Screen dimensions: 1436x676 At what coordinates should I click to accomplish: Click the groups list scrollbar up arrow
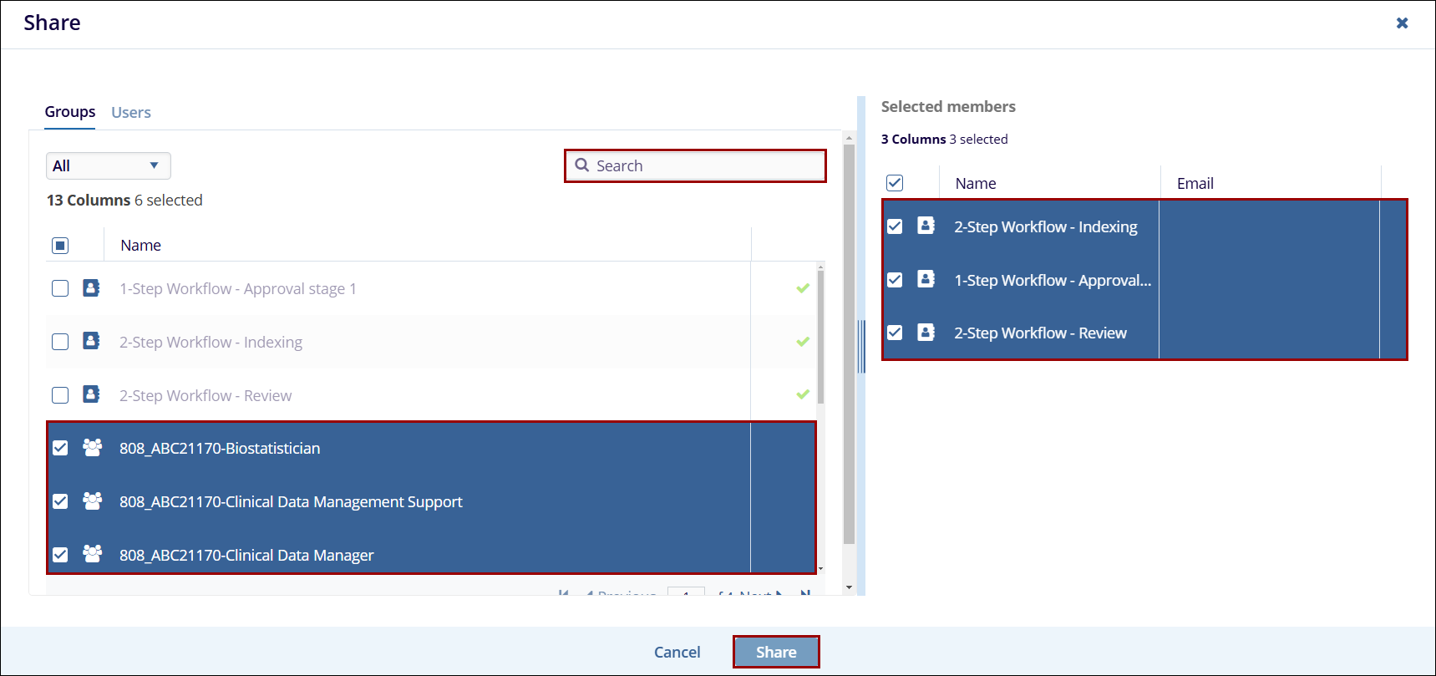point(849,139)
